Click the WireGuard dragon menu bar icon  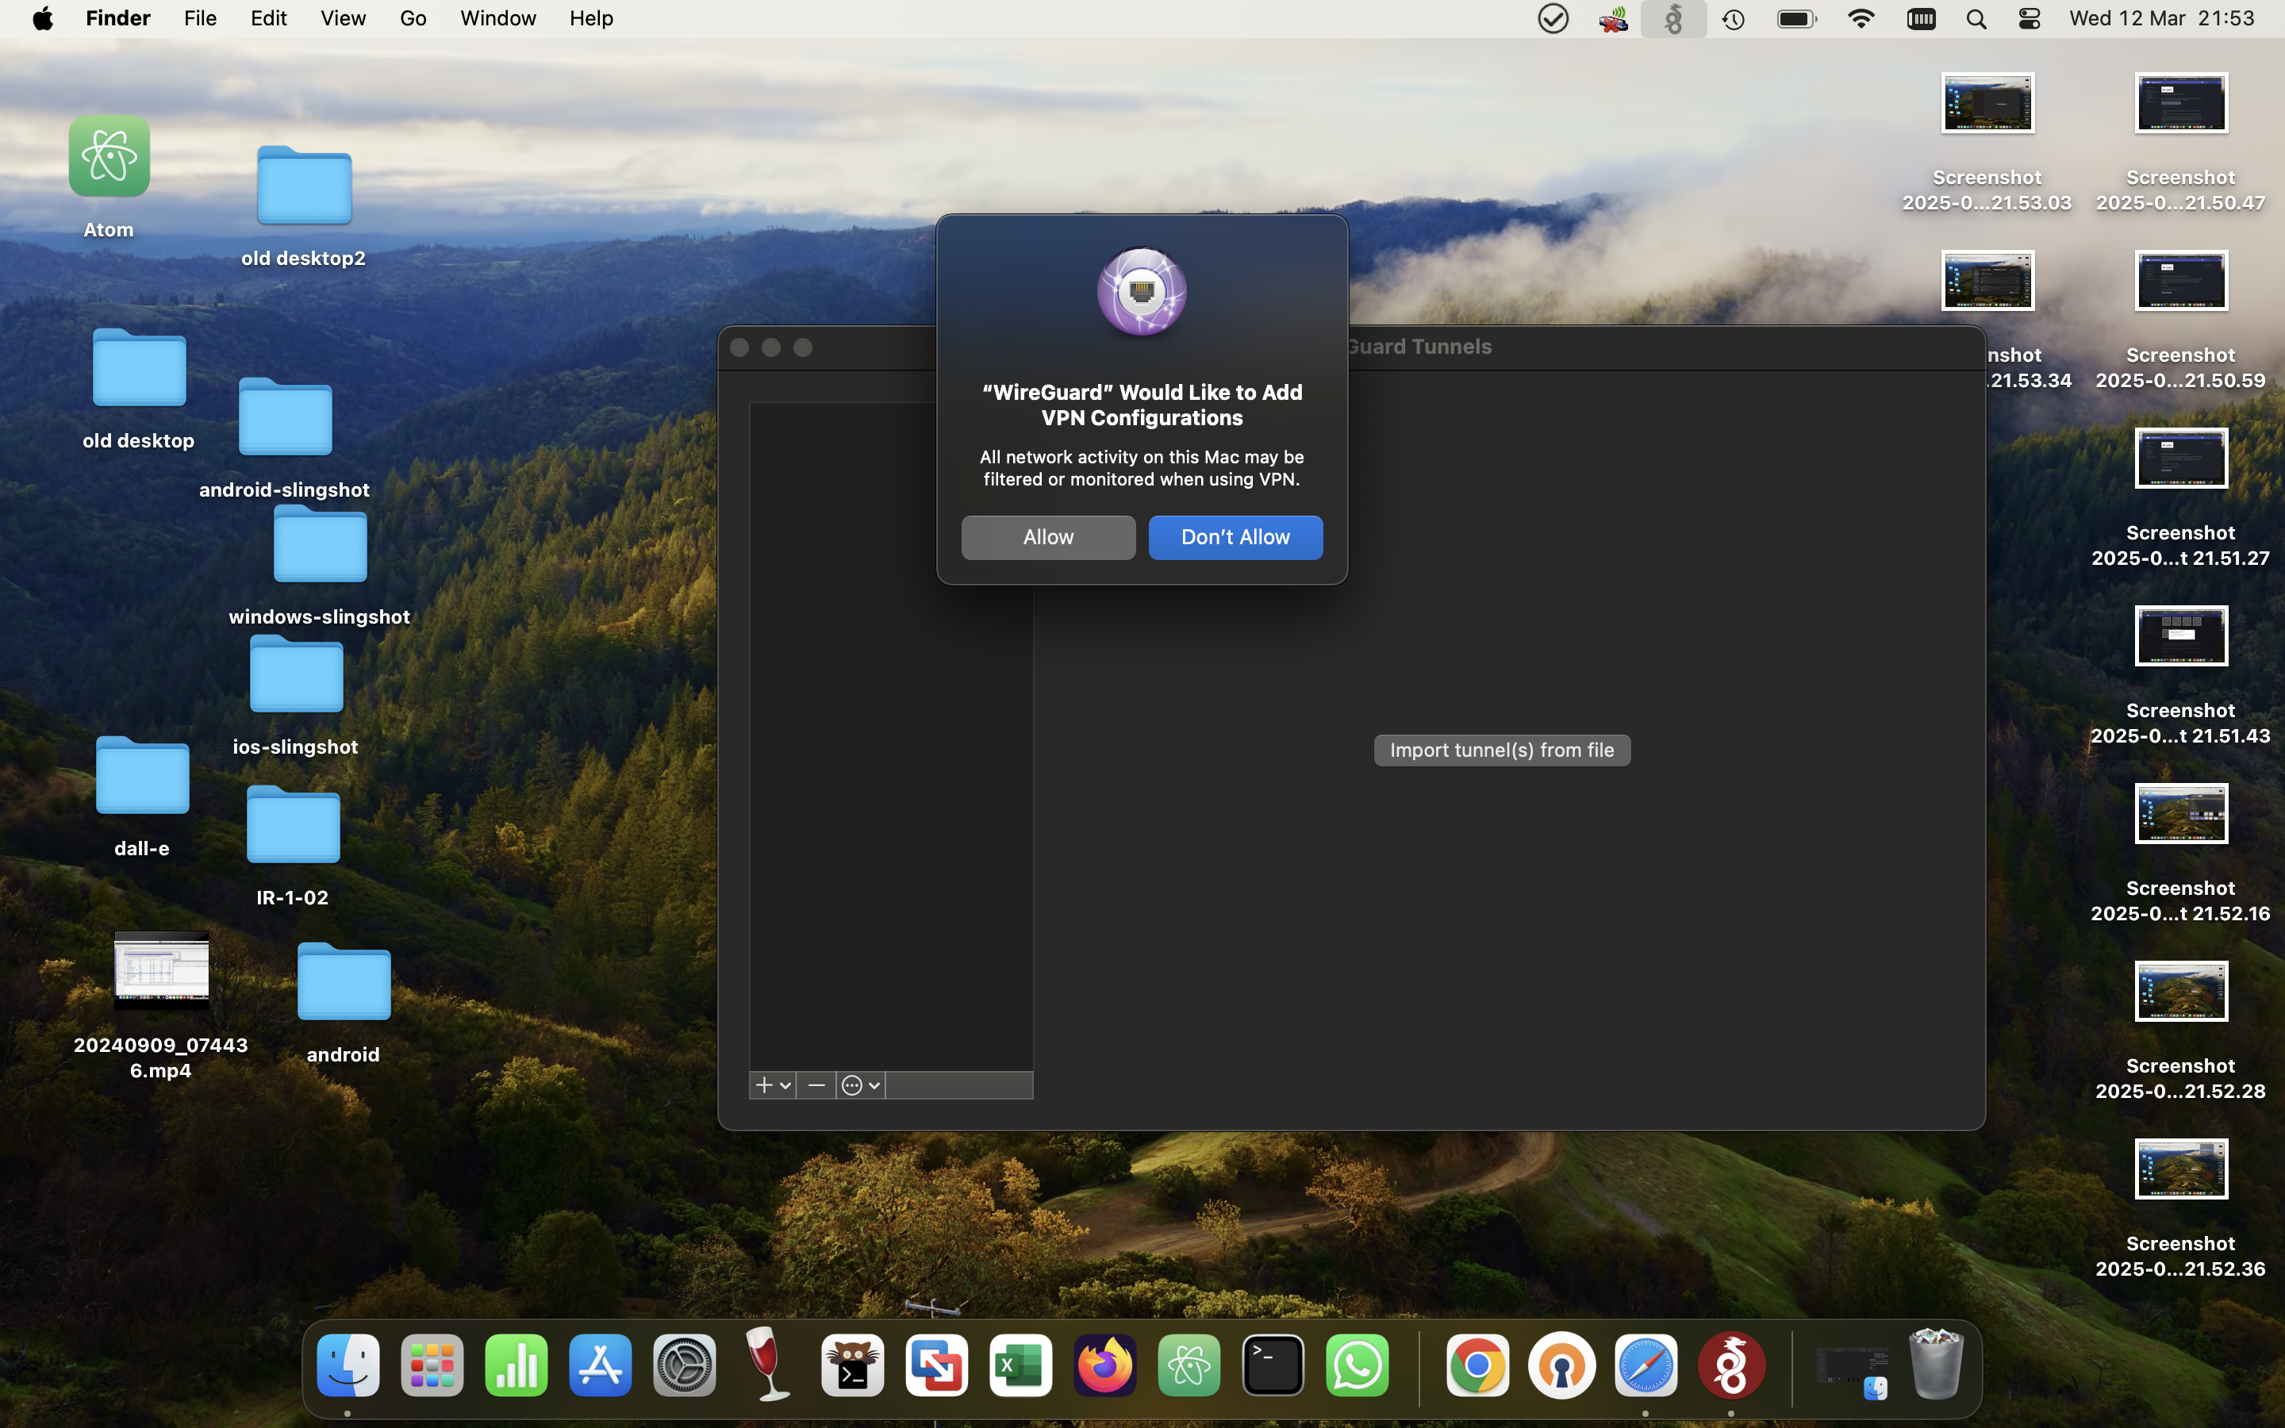[x=1673, y=19]
